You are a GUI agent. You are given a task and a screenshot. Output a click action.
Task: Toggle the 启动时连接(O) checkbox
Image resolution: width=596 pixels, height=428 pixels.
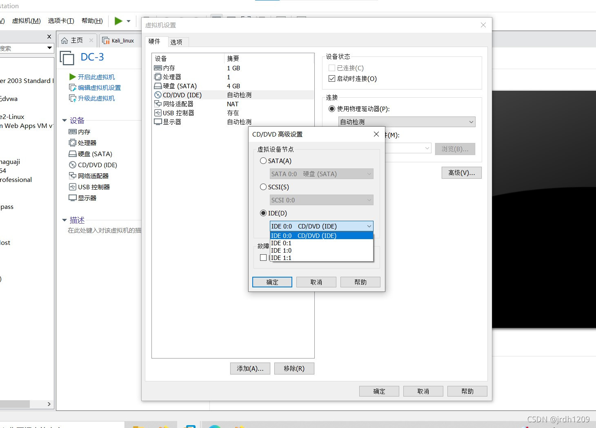click(332, 78)
